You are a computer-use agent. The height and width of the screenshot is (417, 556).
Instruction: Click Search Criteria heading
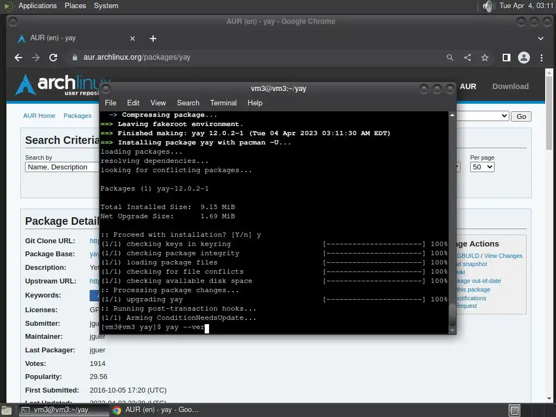62,141
